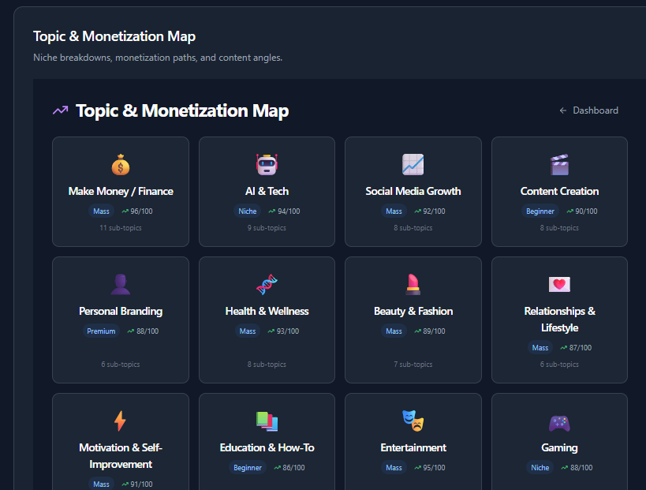The image size is (646, 490).
Task: Click the 8 sub-topics label under Social Media Growth
Action: tap(413, 227)
